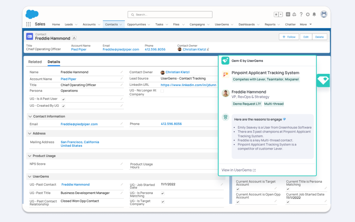
Task: Open the Chatter navigation tab
Action: (290, 24)
